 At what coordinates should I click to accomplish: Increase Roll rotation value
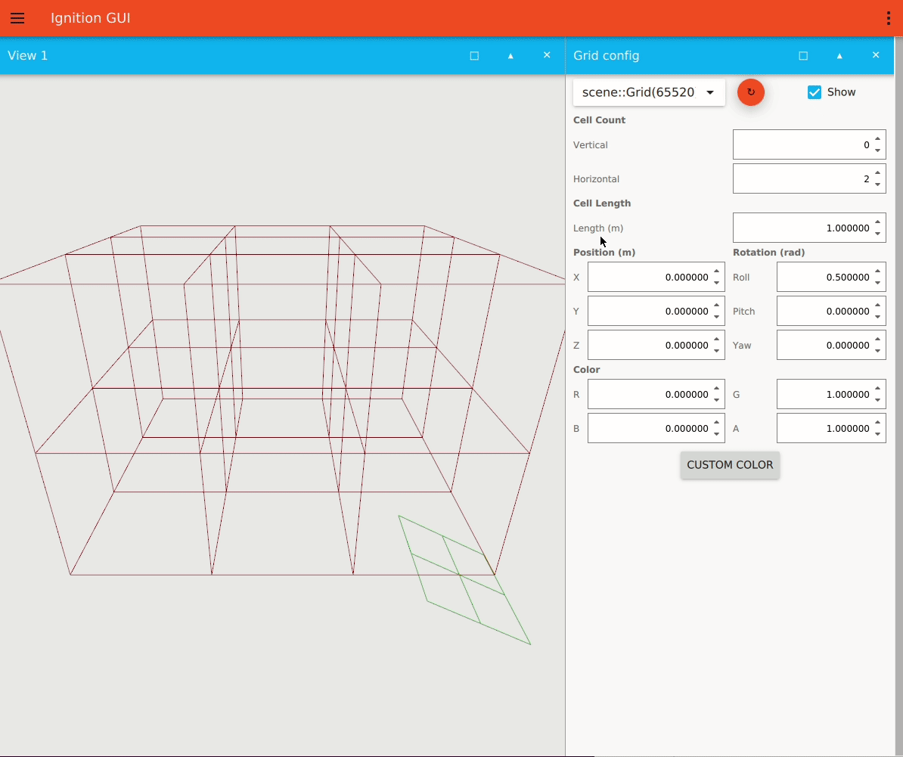click(x=877, y=271)
